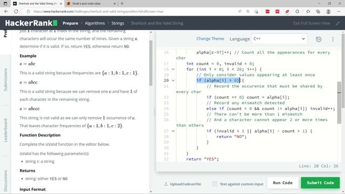Click the round red extension icon
345x194 pixels.
[287, 11]
